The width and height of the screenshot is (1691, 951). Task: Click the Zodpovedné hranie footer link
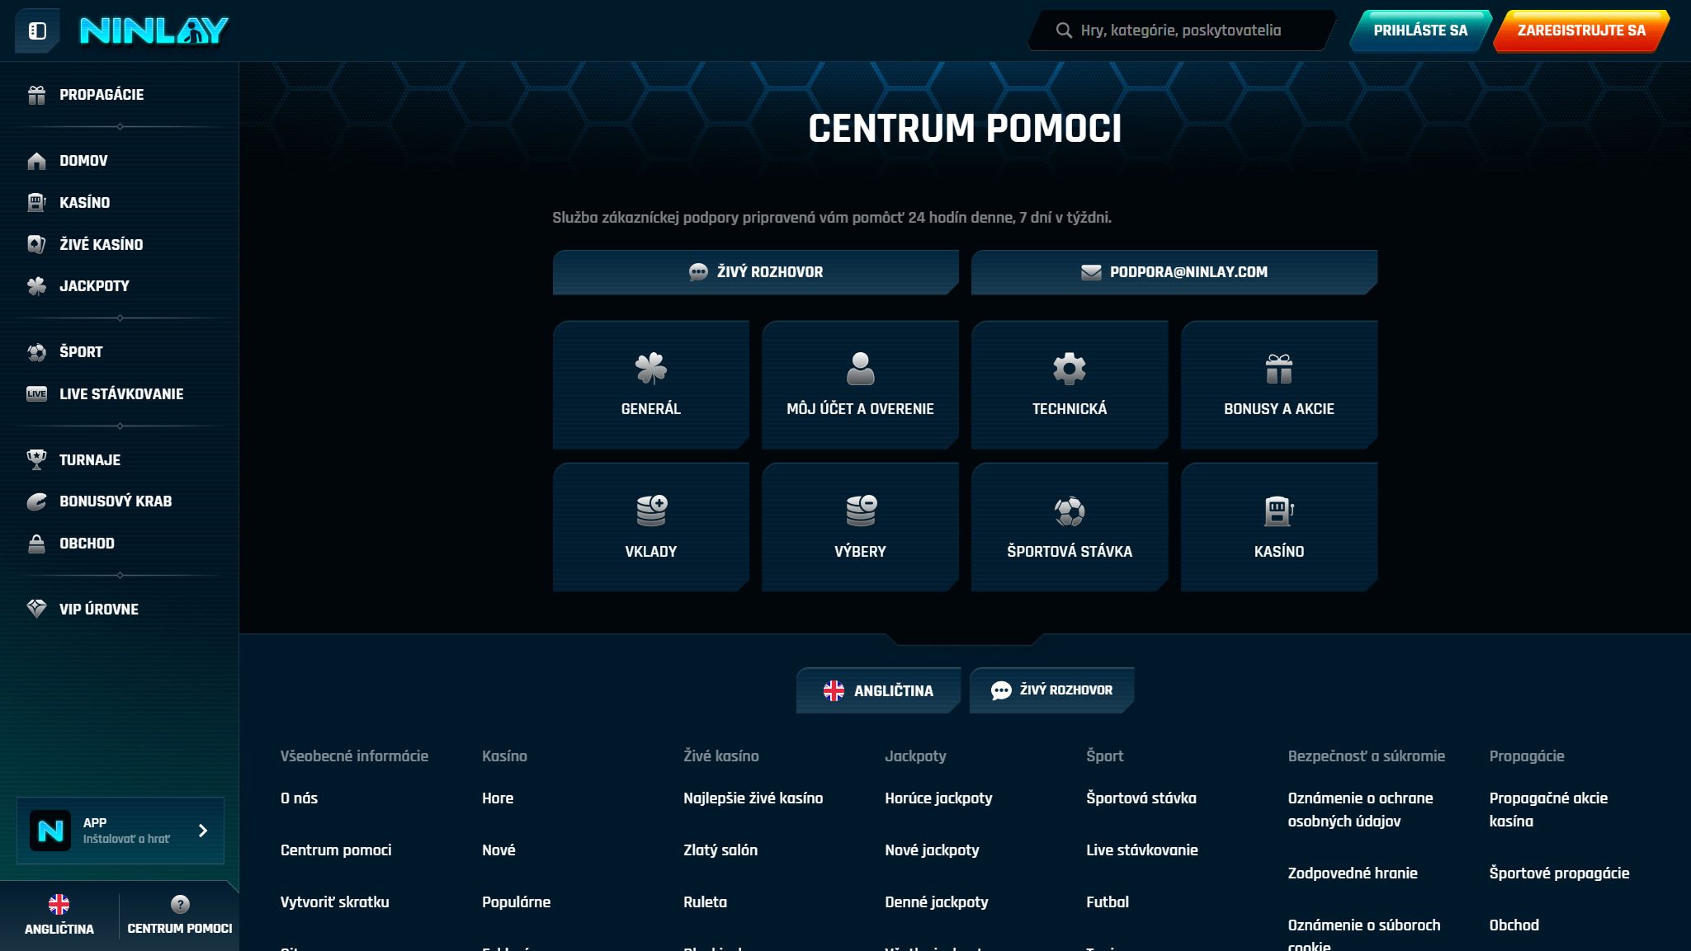click(x=1352, y=873)
